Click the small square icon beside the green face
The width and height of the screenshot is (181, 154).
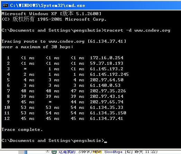pyautogui.click(x=47, y=152)
